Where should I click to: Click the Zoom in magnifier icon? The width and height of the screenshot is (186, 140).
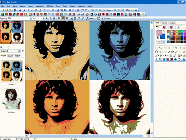[x=115, y=10]
